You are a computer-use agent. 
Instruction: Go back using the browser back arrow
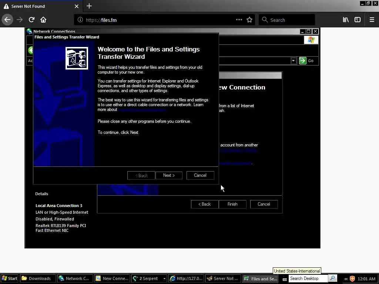pyautogui.click(x=7, y=20)
